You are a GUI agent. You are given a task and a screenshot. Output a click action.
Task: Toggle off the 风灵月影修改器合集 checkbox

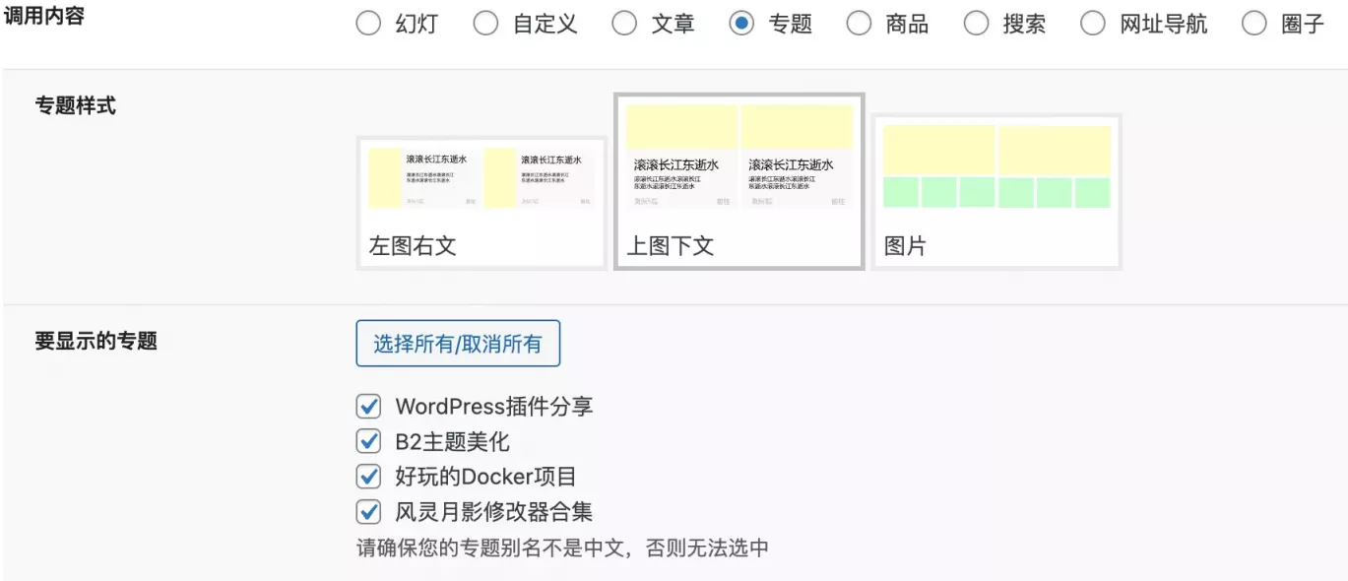point(368,511)
